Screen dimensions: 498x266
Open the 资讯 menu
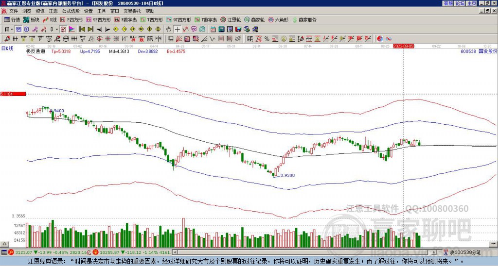click(x=40, y=11)
